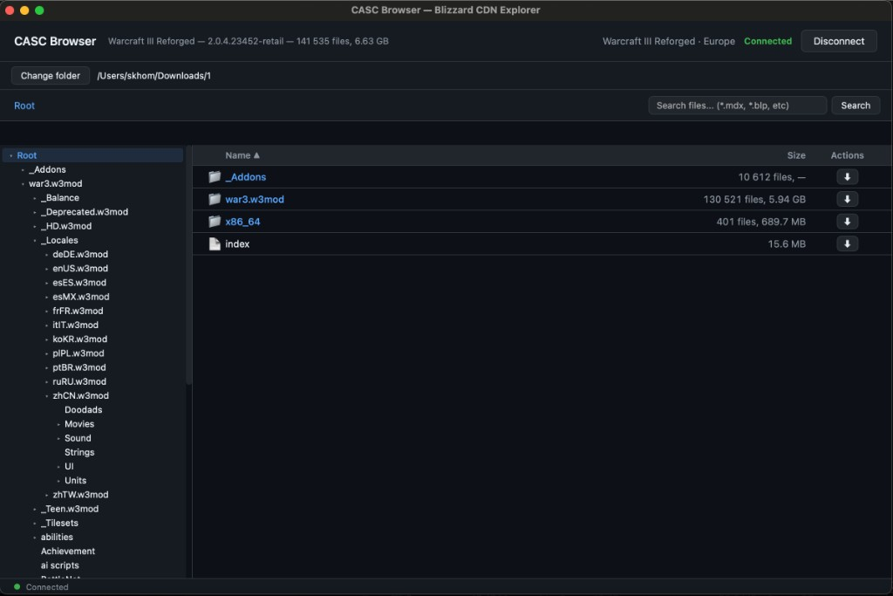Select ai scripts in the tree

coord(60,565)
